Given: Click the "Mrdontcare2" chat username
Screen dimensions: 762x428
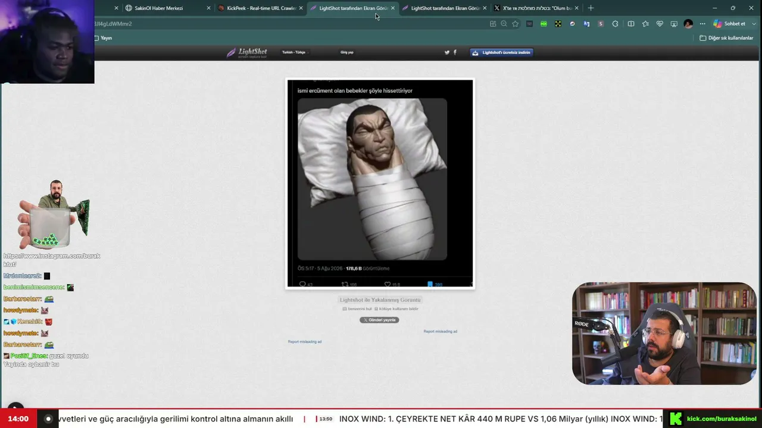Looking at the screenshot, I should [22, 276].
